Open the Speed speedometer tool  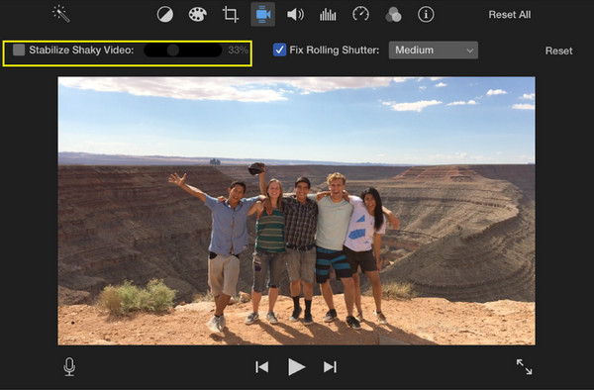(360, 15)
